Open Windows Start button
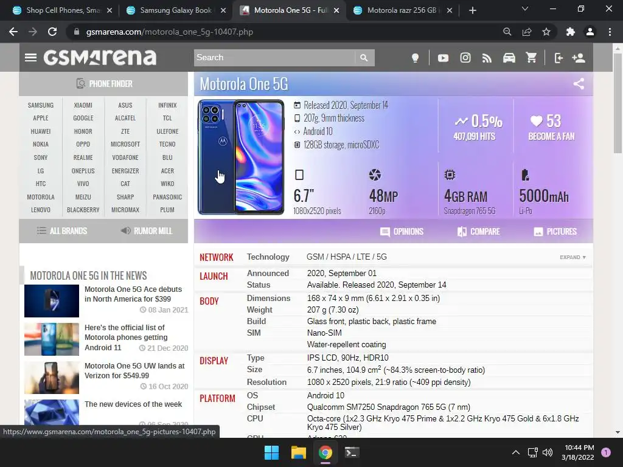 click(x=272, y=452)
